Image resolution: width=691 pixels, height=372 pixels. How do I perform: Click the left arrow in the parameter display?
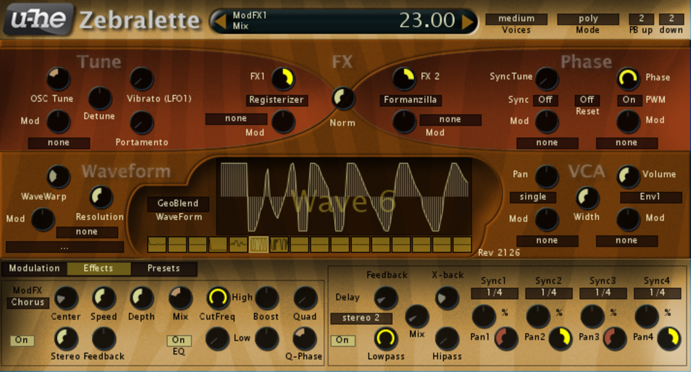(219, 21)
